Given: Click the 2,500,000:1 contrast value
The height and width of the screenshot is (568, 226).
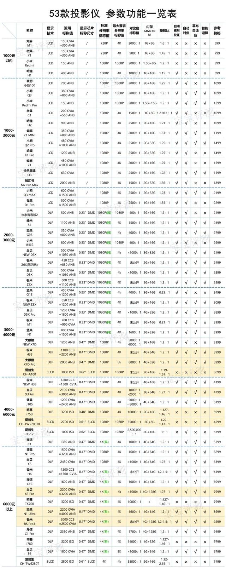Looking at the screenshot, I should click(134, 432).
